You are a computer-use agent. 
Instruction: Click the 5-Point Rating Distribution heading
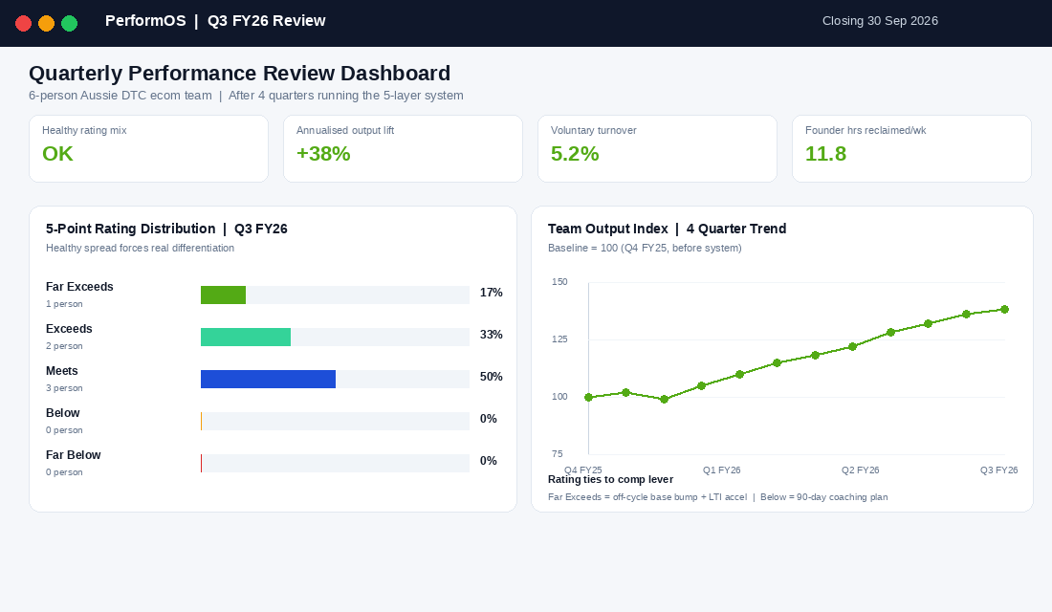click(166, 229)
